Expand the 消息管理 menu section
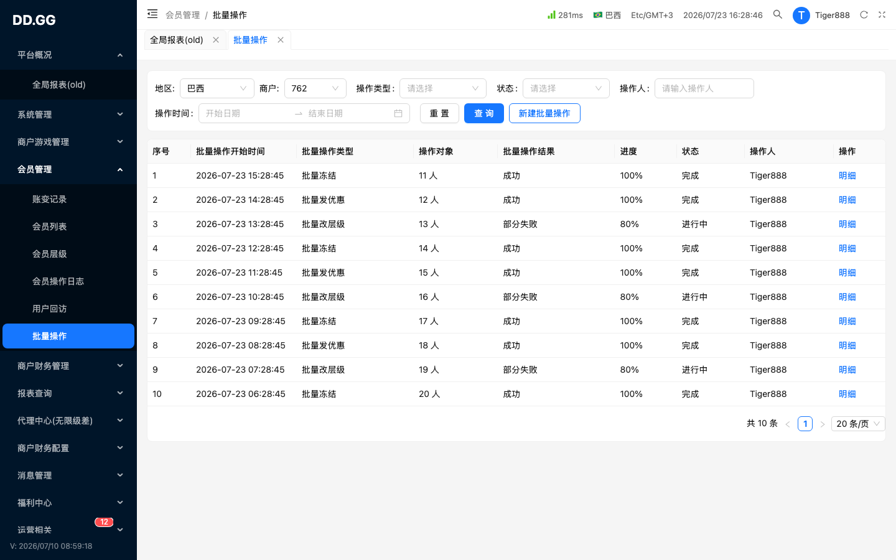Screen dimensions: 896x560 (68, 475)
